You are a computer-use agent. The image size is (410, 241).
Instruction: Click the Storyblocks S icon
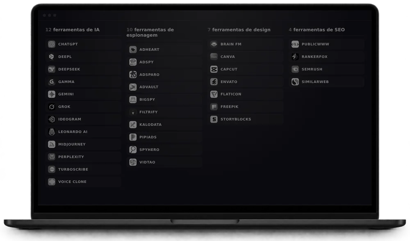coord(214,119)
